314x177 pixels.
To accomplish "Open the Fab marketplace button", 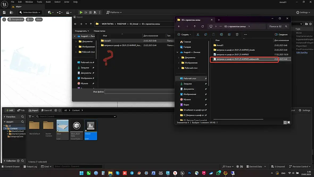I will 21,110.
